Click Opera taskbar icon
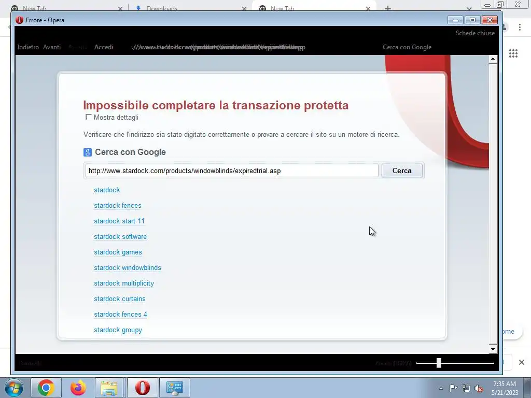This screenshot has width=531, height=398. point(143,388)
